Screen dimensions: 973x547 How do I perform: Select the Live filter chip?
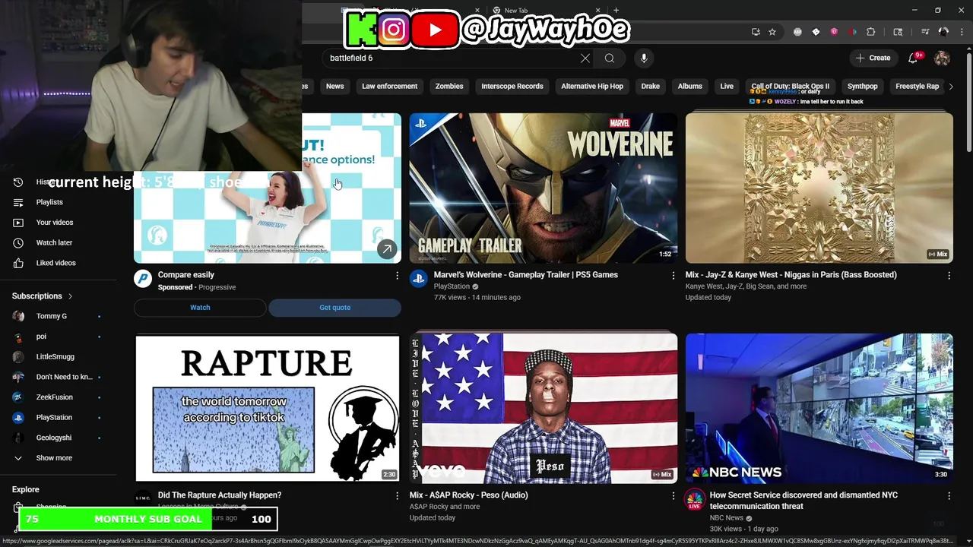[727, 87]
